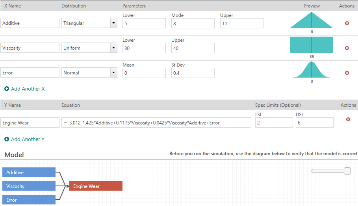Remove the Viscosity variable row
358x206 pixels.
click(x=347, y=48)
